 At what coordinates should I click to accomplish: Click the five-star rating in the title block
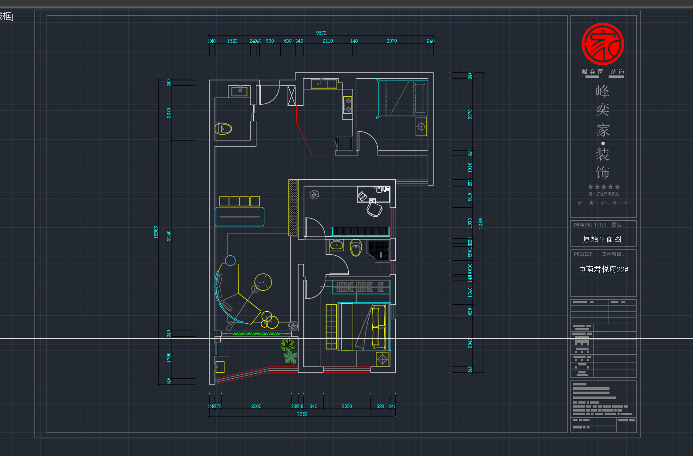tap(603, 187)
